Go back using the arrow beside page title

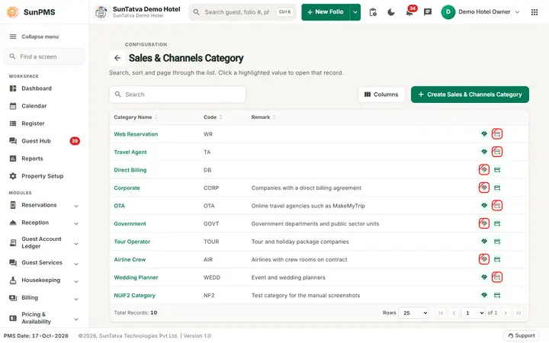117,58
